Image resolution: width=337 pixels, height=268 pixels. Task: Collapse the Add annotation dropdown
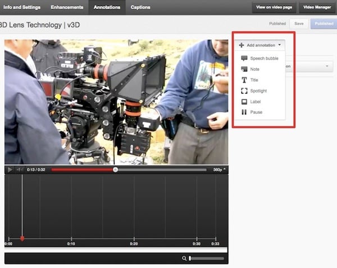pyautogui.click(x=261, y=45)
